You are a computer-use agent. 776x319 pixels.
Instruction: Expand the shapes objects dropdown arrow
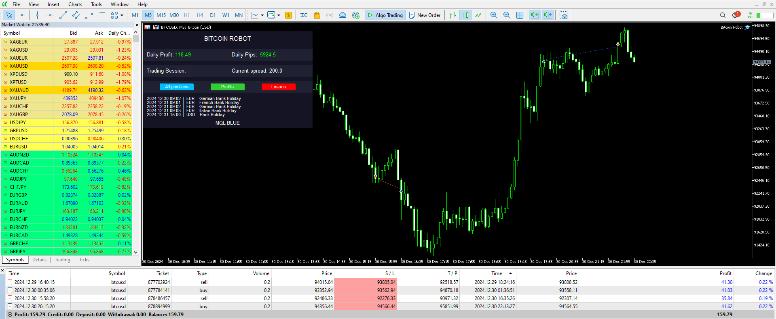coord(122,15)
